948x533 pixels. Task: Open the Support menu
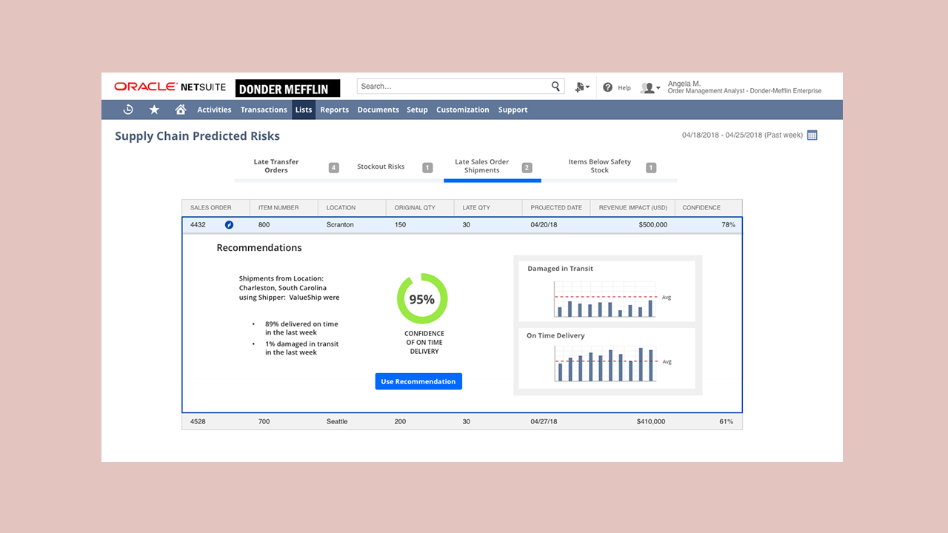point(513,110)
